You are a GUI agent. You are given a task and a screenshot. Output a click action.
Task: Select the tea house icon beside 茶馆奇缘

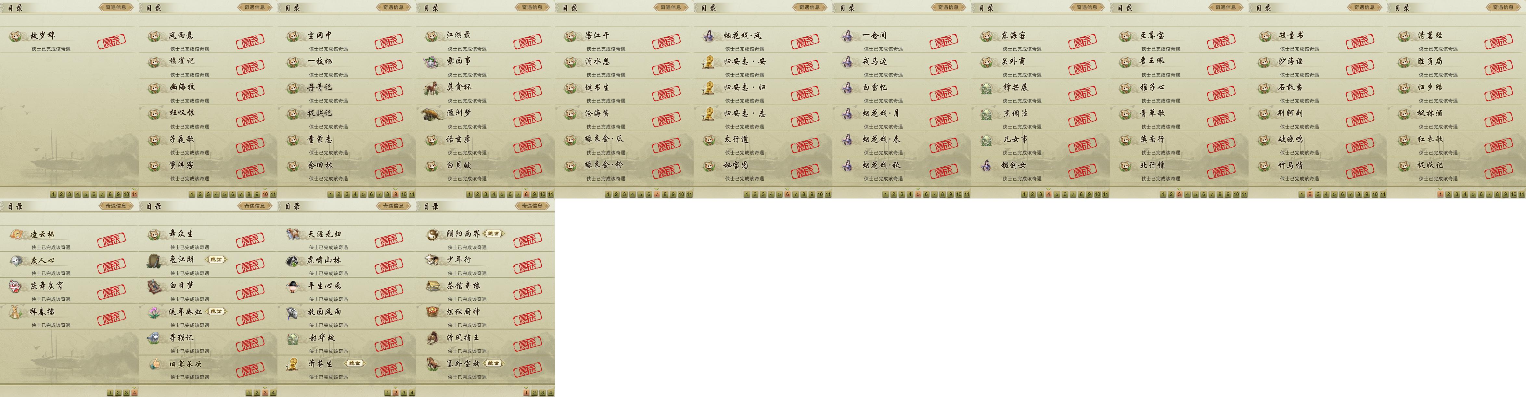(x=432, y=286)
